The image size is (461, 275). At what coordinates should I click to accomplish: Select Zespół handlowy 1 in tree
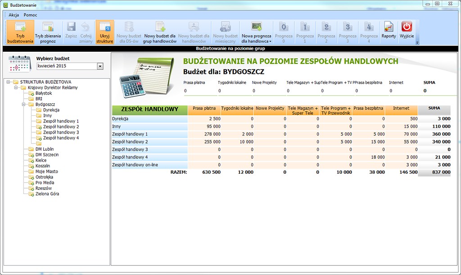(61, 121)
